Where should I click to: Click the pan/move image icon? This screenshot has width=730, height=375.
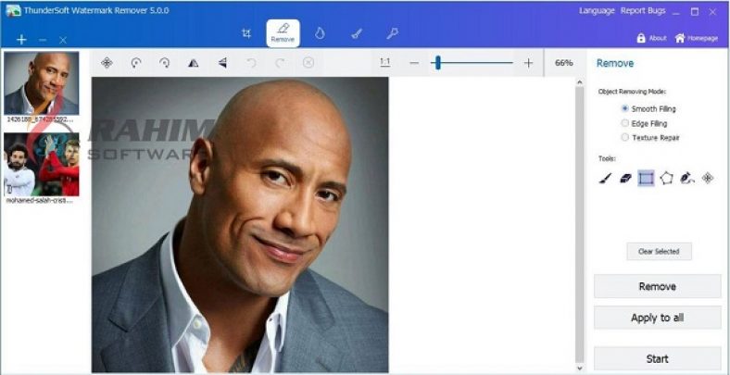coord(107,63)
